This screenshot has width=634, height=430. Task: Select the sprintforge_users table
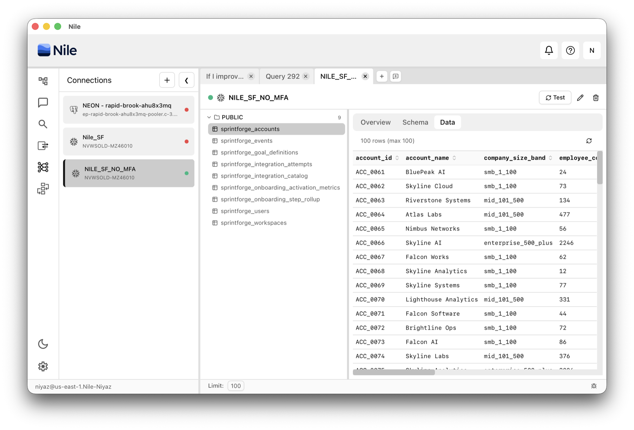click(x=276, y=211)
